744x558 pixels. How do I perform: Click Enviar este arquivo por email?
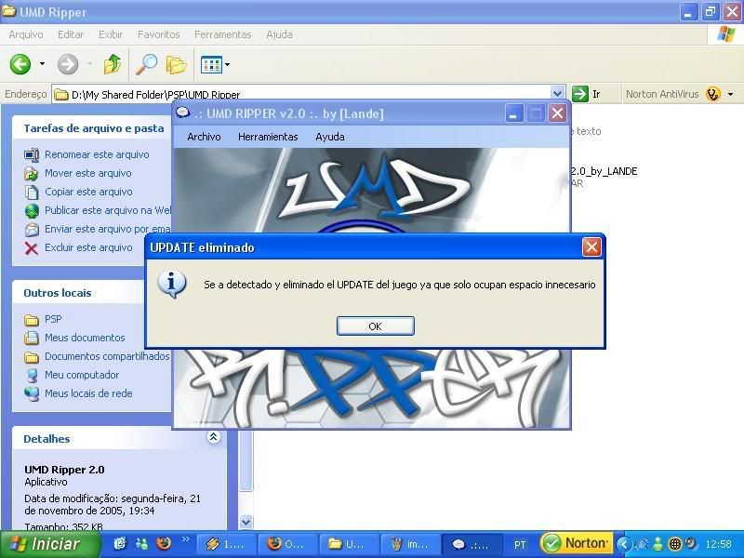point(108,229)
